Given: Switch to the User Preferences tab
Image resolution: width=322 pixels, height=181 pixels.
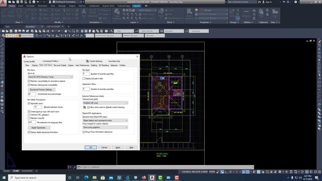Looking at the screenshot, I should click(x=82, y=65).
